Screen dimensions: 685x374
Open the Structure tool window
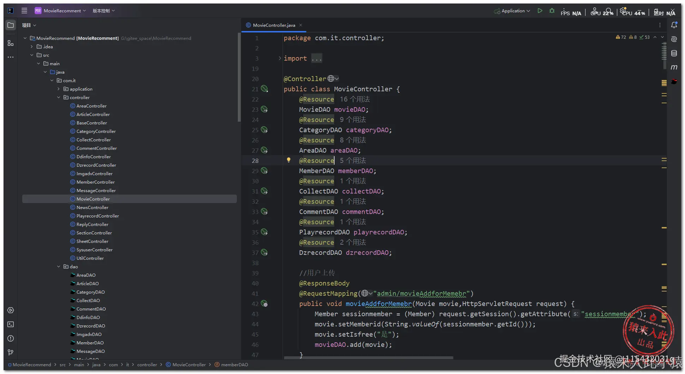[11, 43]
